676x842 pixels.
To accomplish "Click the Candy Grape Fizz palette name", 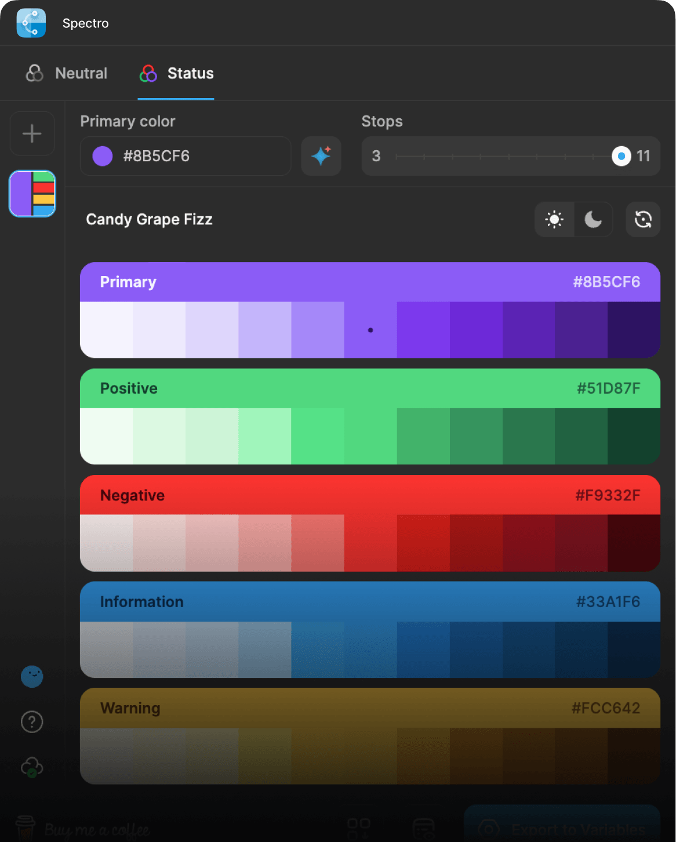I will 150,219.
